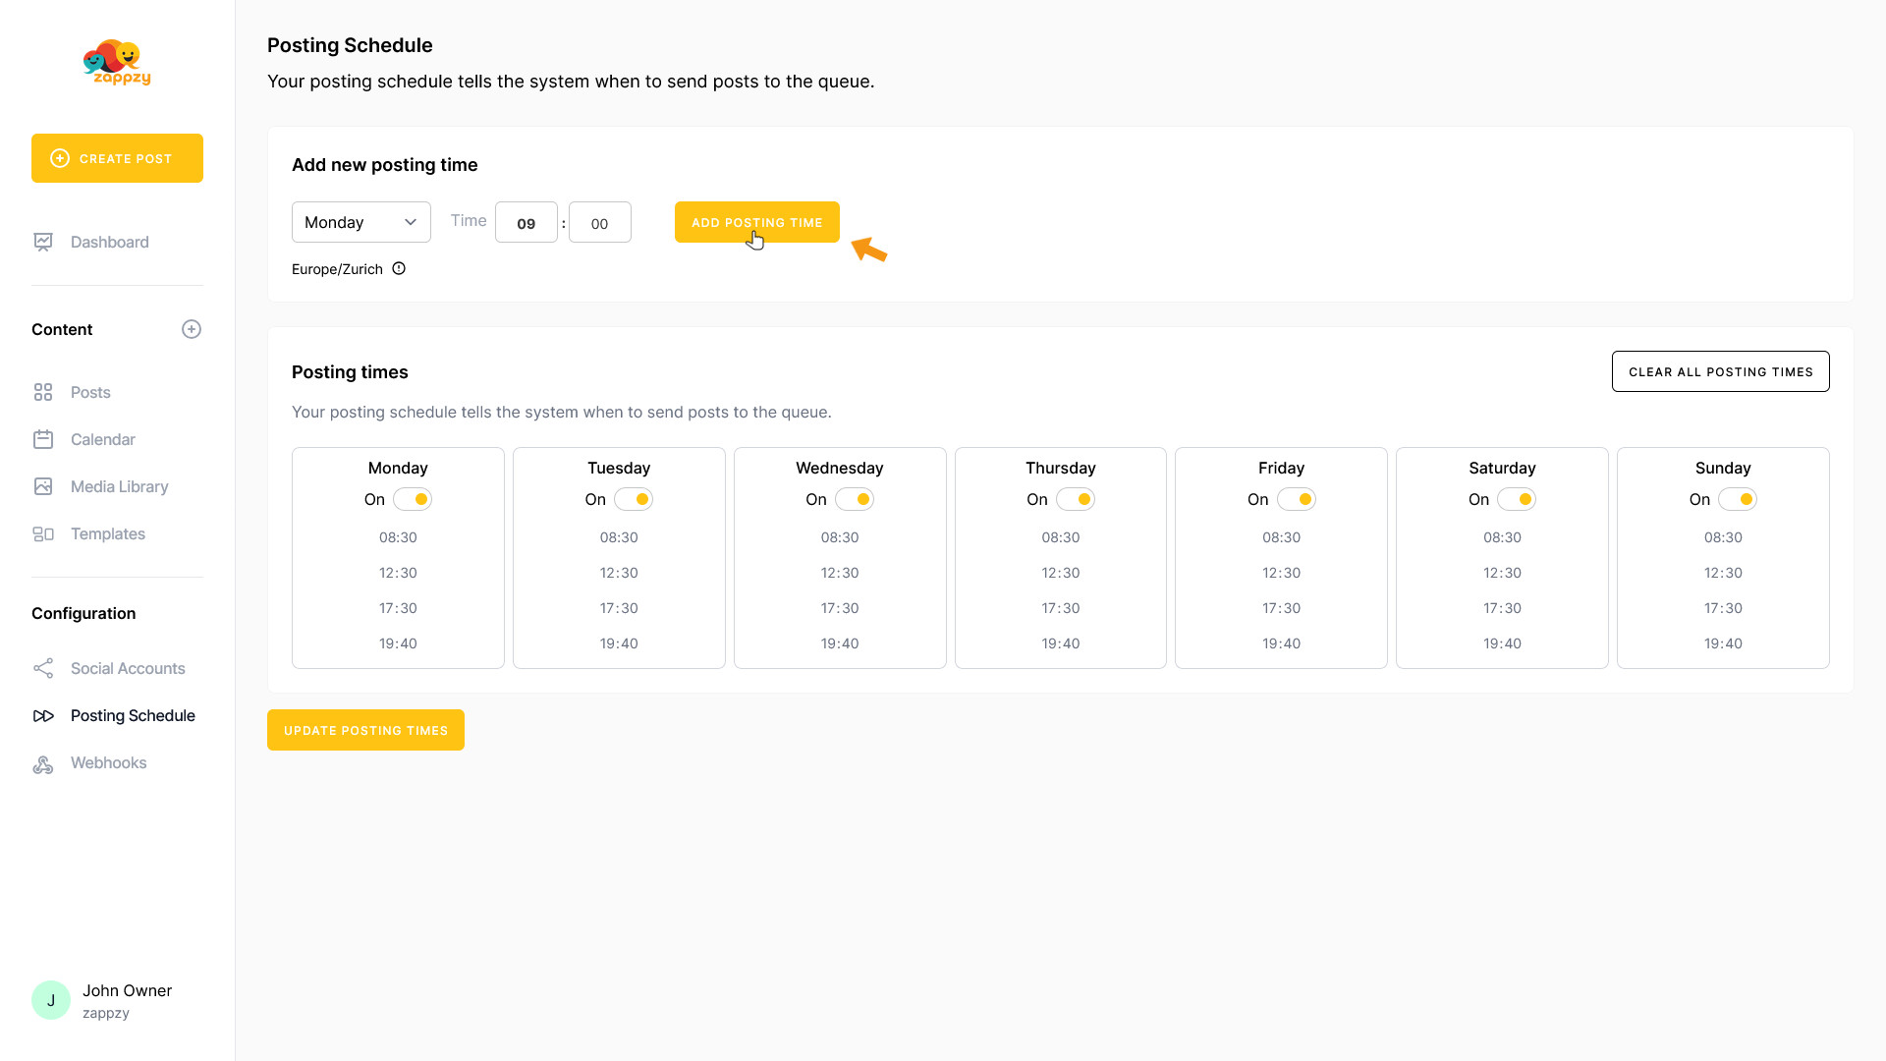This screenshot has height=1061, width=1886.
Task: Click the Social Accounts share icon
Action: [x=43, y=668]
